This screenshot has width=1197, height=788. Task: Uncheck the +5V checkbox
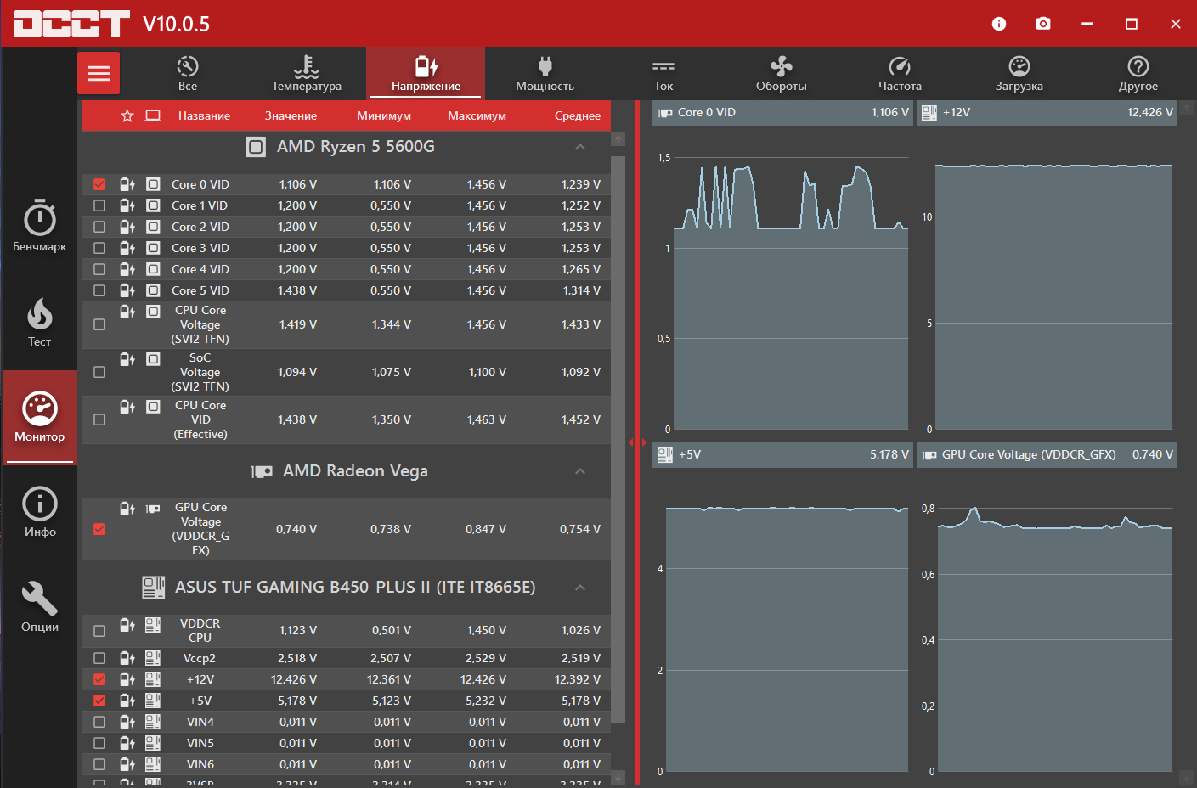click(99, 701)
